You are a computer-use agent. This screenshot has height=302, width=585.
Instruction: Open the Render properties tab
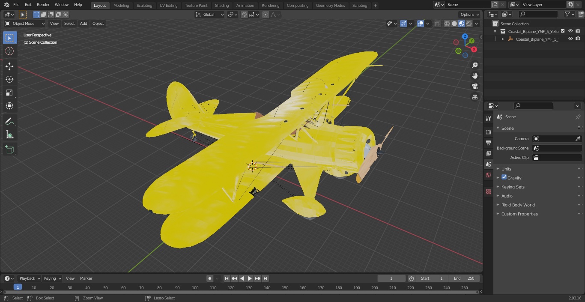[x=488, y=132]
